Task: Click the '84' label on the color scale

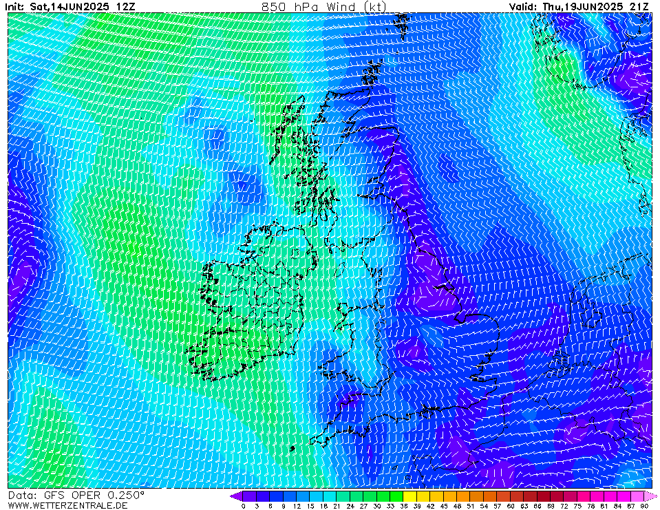Action: tap(617, 506)
